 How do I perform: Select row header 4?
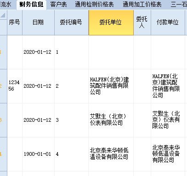pos(3,154)
